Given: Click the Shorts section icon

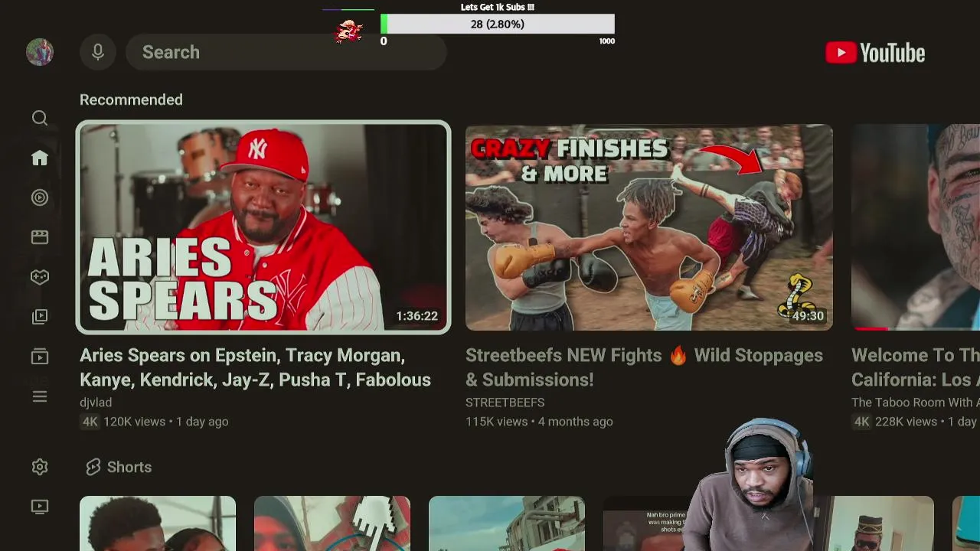Looking at the screenshot, I should click(93, 467).
